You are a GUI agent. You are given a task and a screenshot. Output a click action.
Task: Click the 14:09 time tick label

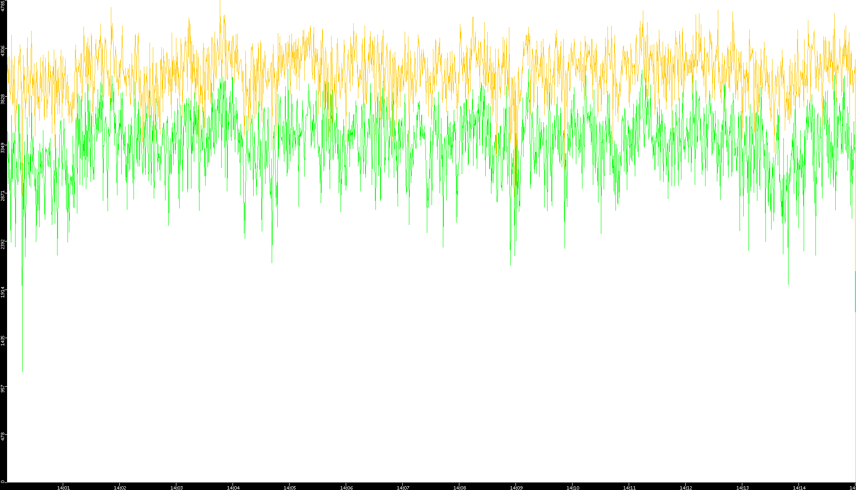pyautogui.click(x=516, y=488)
